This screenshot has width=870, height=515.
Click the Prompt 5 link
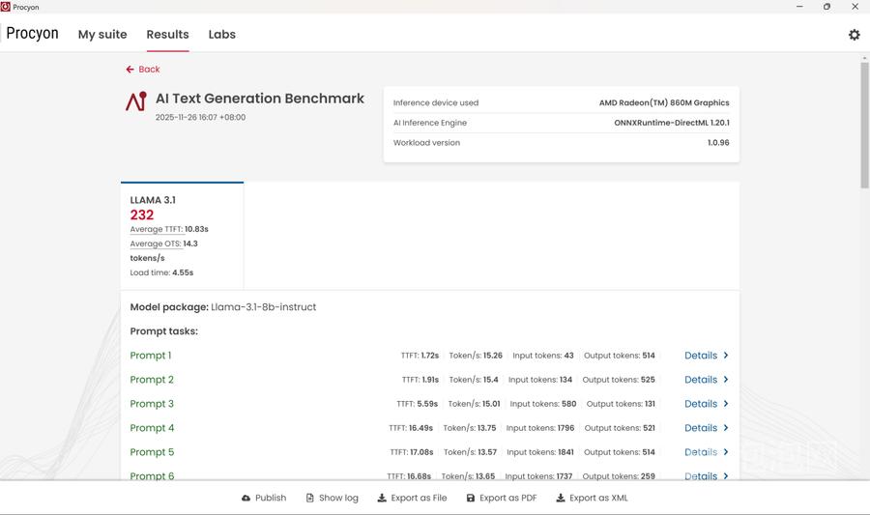point(152,452)
